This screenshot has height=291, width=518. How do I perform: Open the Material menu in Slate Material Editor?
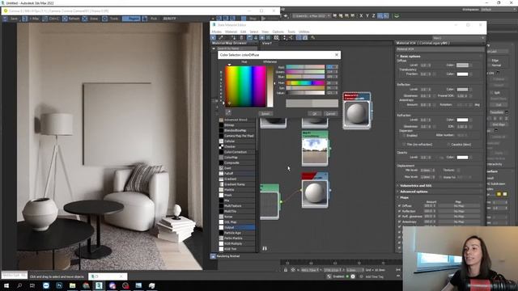pyautogui.click(x=231, y=32)
